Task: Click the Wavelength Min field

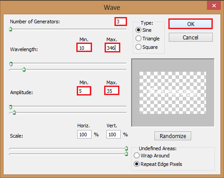Action: click(x=84, y=48)
